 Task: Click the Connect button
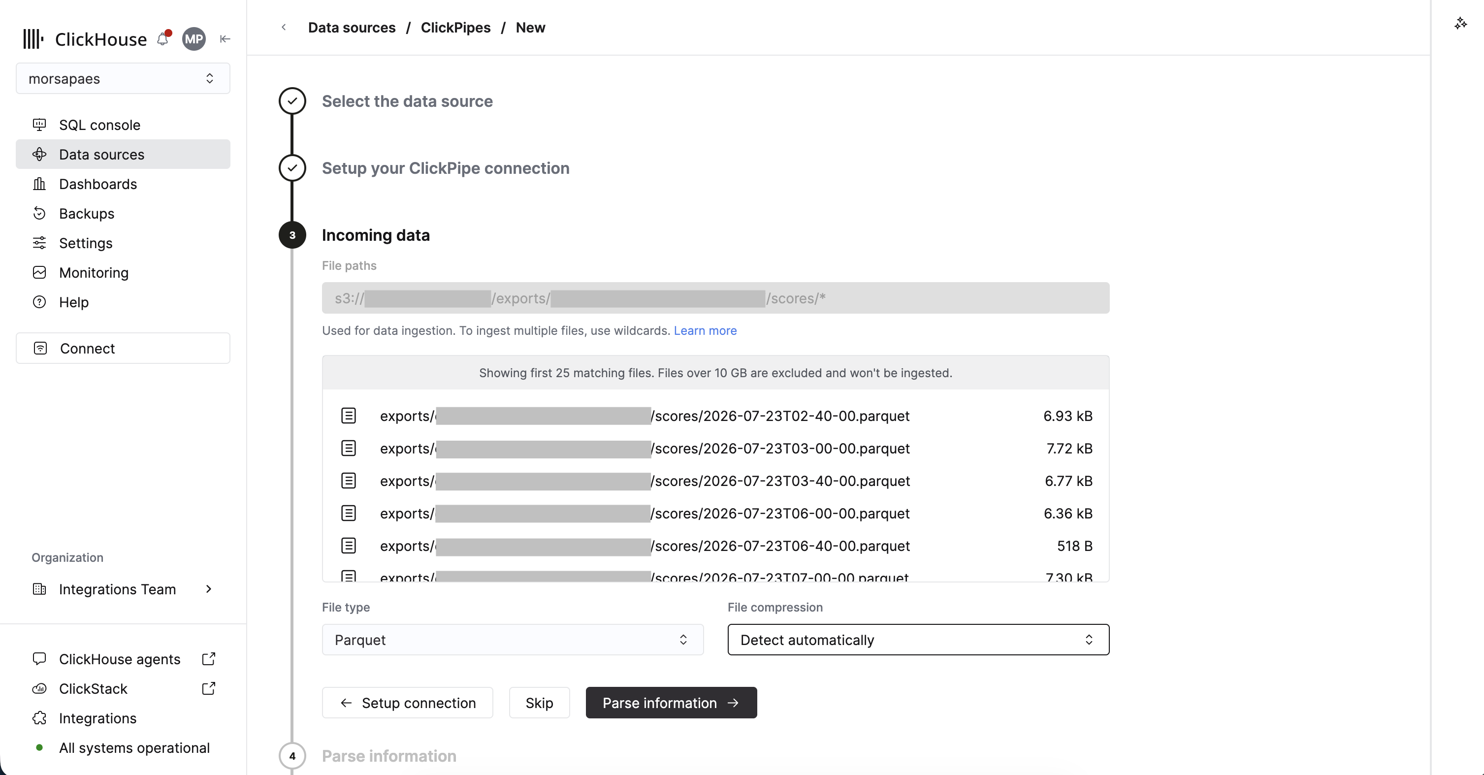click(123, 348)
